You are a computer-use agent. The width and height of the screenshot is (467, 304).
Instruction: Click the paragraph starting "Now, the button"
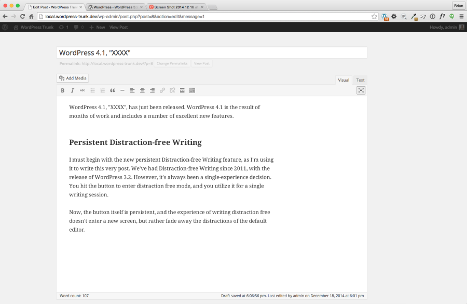[x=170, y=221]
